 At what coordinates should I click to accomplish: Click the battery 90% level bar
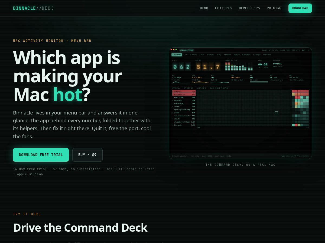259,82
